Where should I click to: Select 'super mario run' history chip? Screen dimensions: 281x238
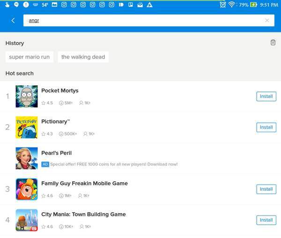[30, 57]
